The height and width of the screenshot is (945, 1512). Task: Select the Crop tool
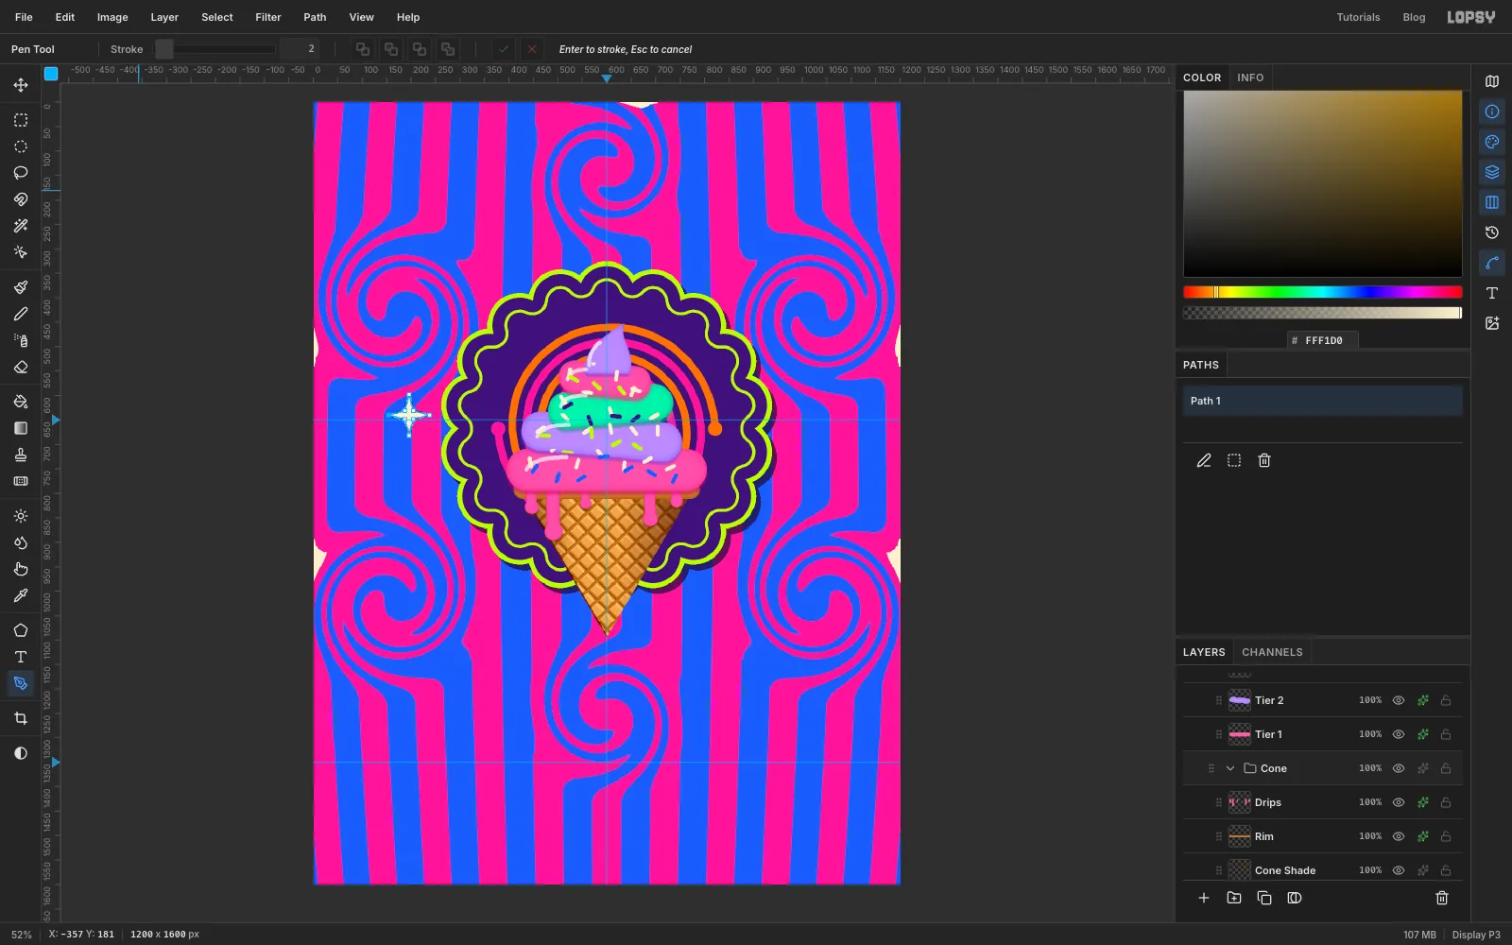point(21,718)
